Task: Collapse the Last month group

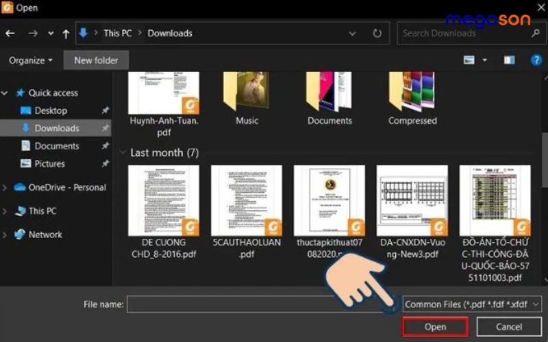Action: [123, 152]
